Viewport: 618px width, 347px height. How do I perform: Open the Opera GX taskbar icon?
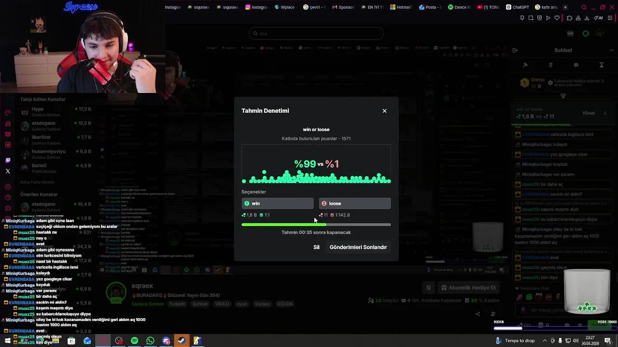pos(103,341)
